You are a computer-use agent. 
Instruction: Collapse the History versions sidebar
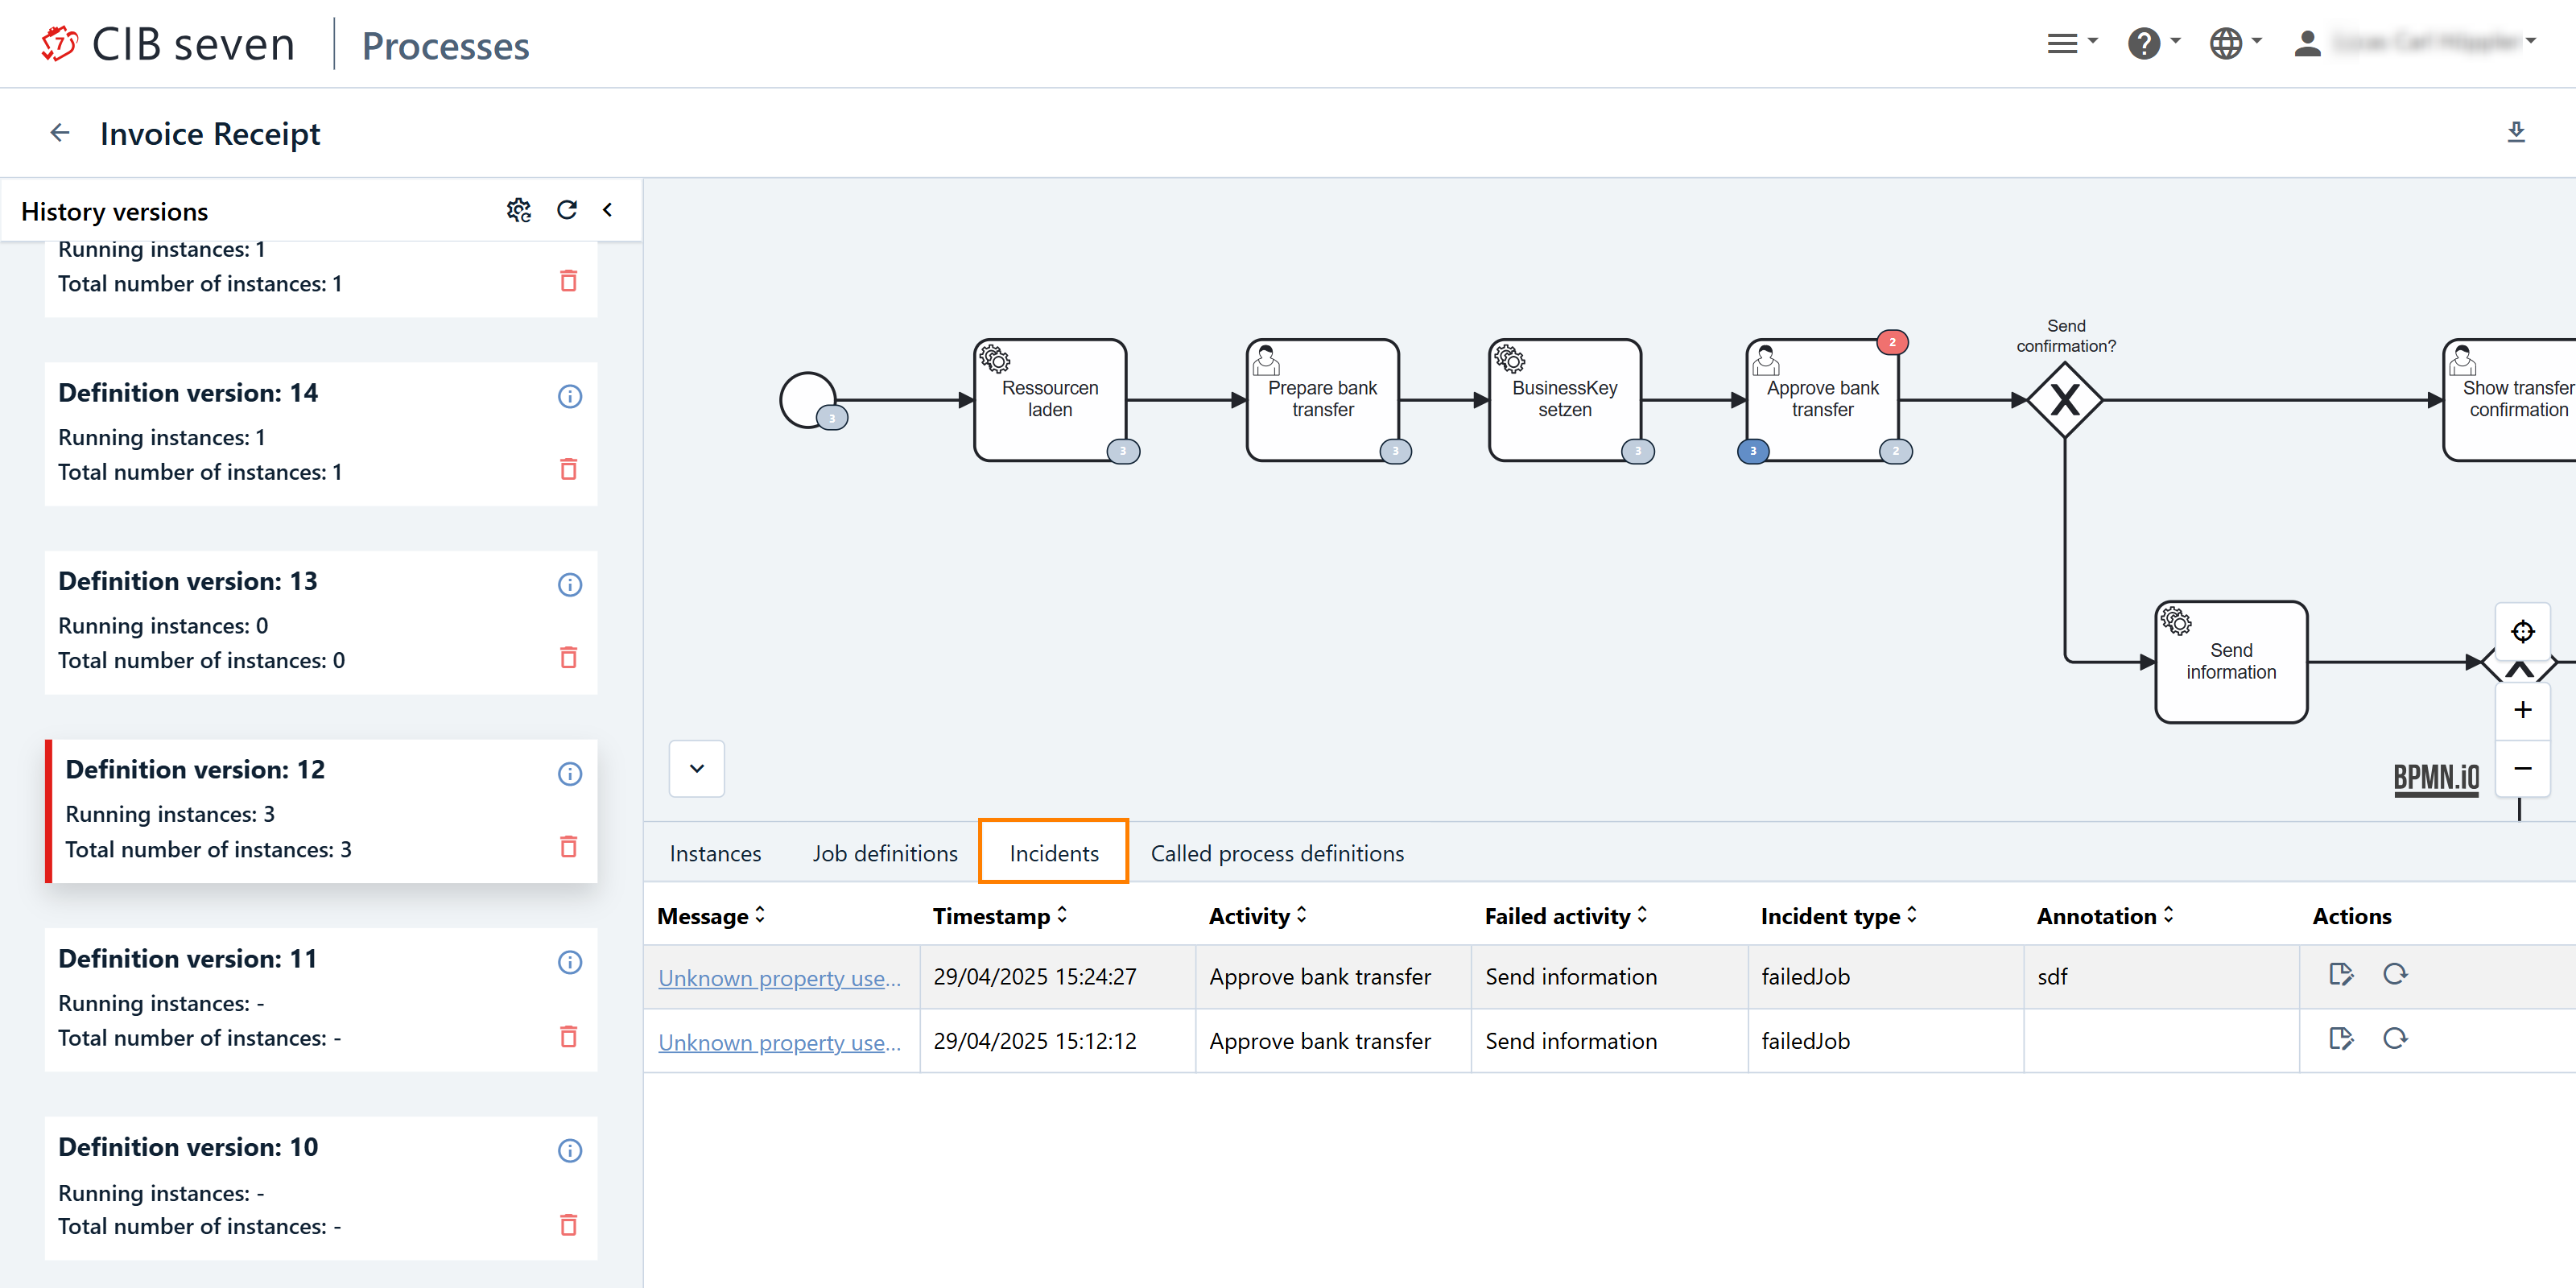(607, 210)
